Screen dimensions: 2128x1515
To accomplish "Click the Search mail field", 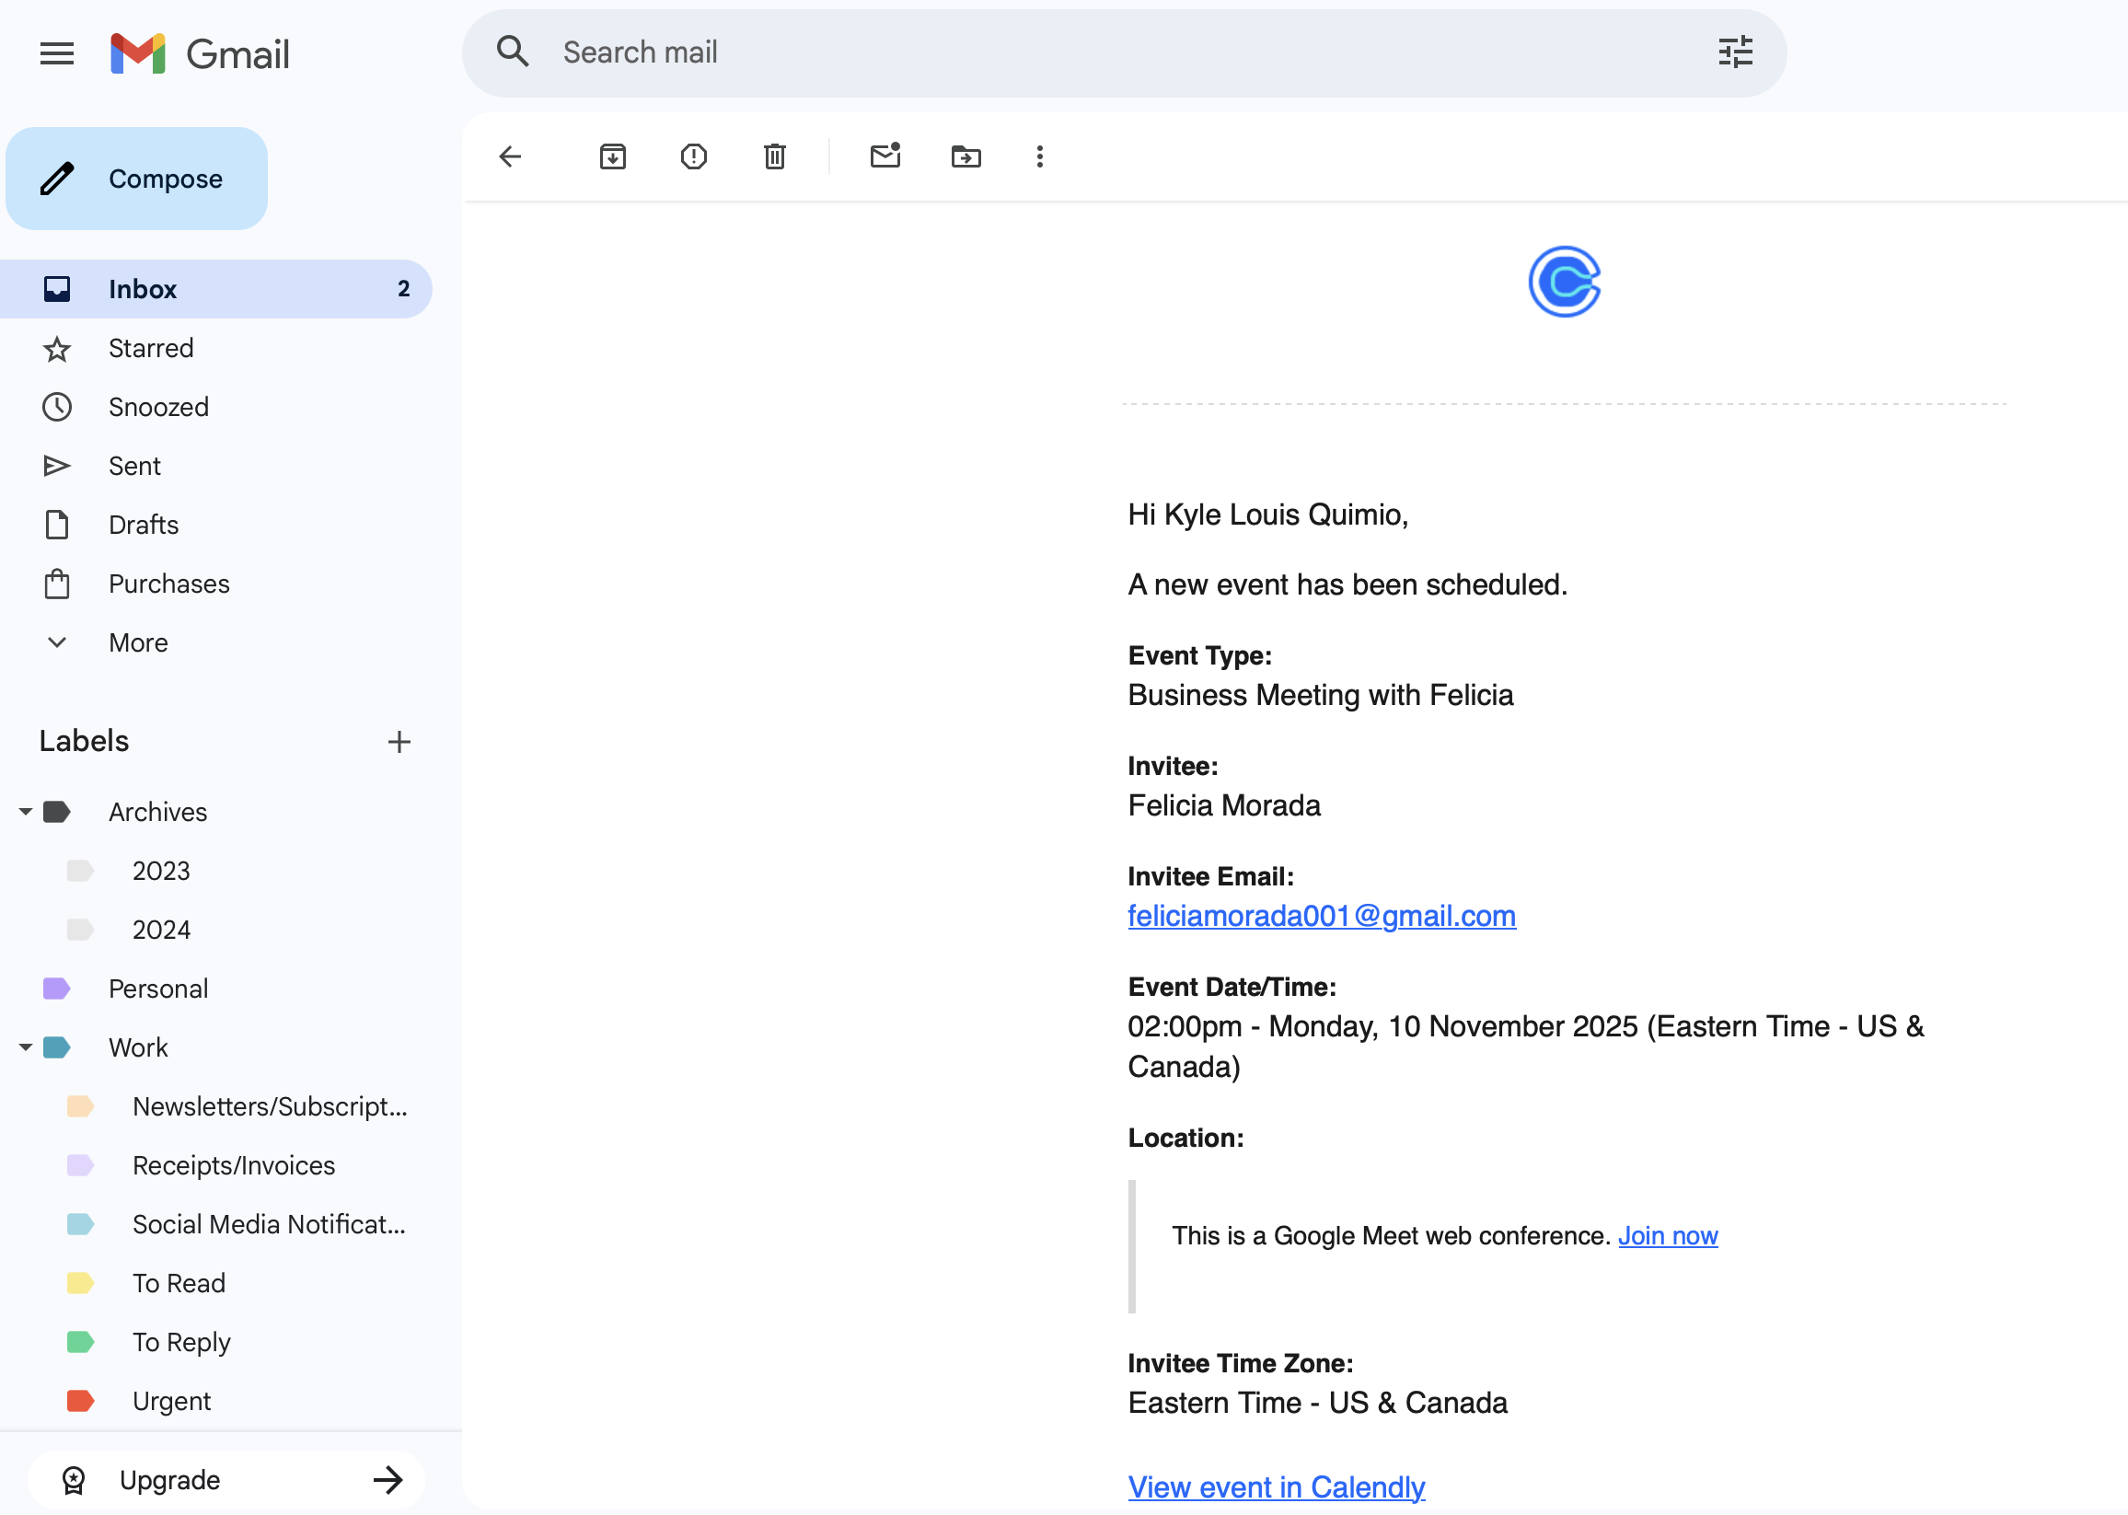I will 1119,53.
